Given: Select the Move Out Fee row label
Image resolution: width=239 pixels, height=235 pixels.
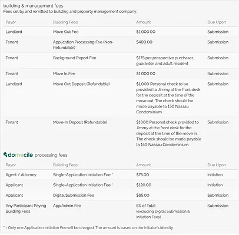Looking at the screenshot, I should 65,32.
